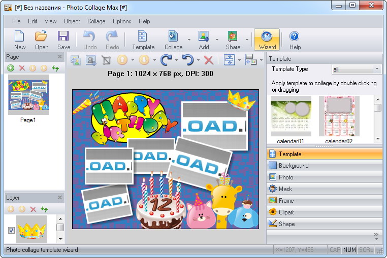Open rotate clockwise dropdown arrow

pyautogui.click(x=176, y=60)
